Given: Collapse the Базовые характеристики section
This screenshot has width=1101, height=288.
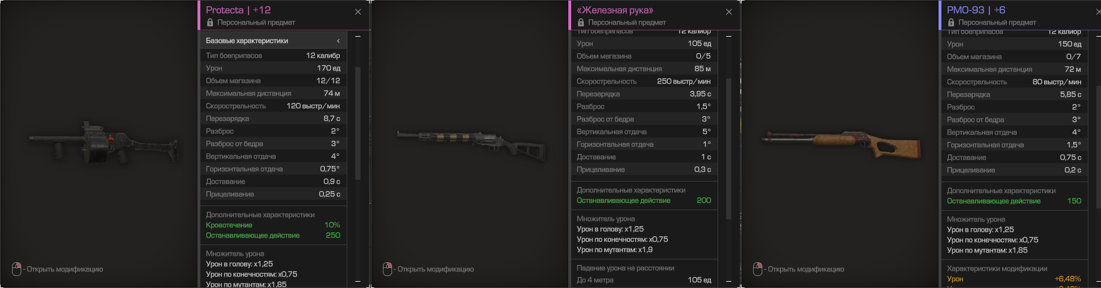Looking at the screenshot, I should (x=338, y=41).
